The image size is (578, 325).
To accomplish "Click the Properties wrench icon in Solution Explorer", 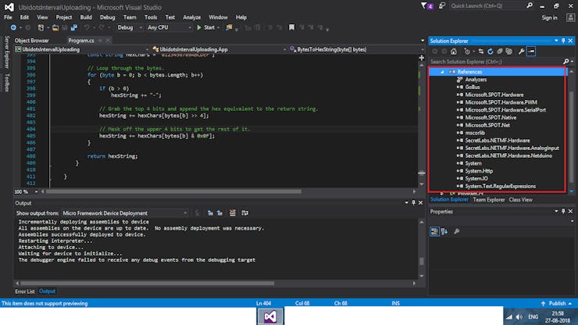I will point(521,52).
